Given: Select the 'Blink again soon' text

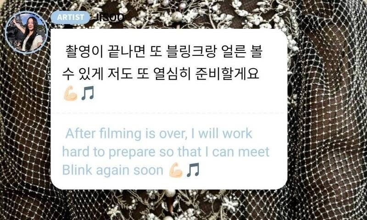Looking at the screenshot, I should (112, 170).
